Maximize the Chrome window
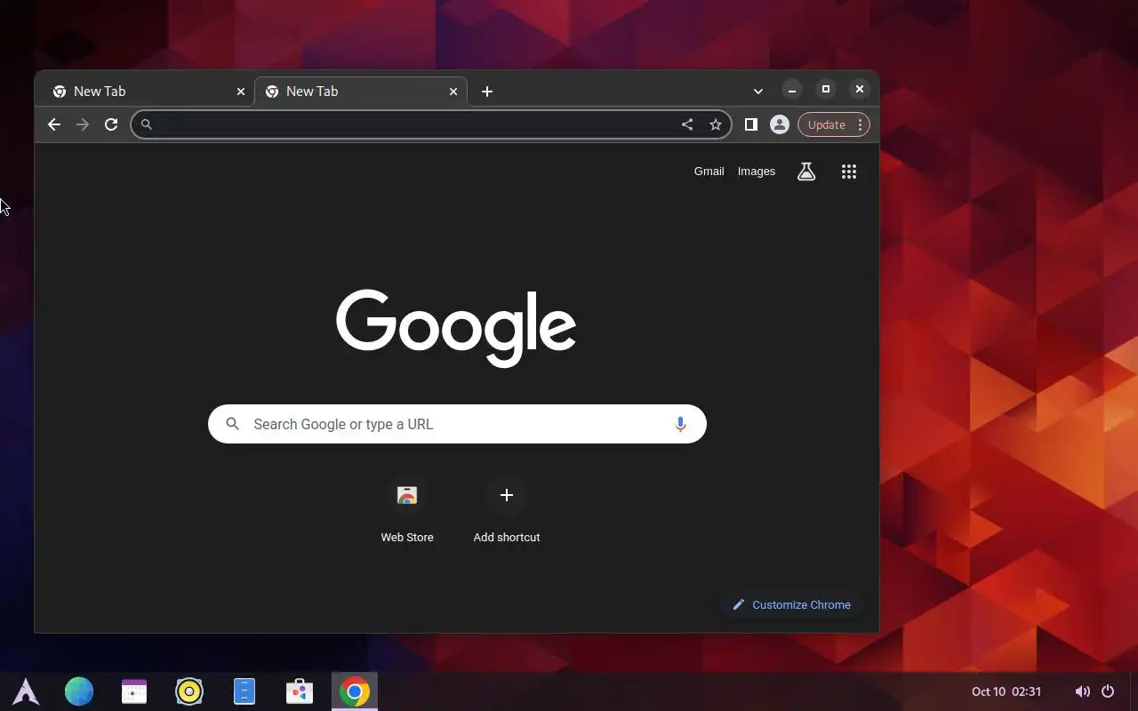Screen dimensions: 1138x711 (x=826, y=90)
